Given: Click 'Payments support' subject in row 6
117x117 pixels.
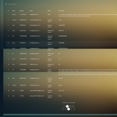Looking at the screenshot, I should (50, 44).
